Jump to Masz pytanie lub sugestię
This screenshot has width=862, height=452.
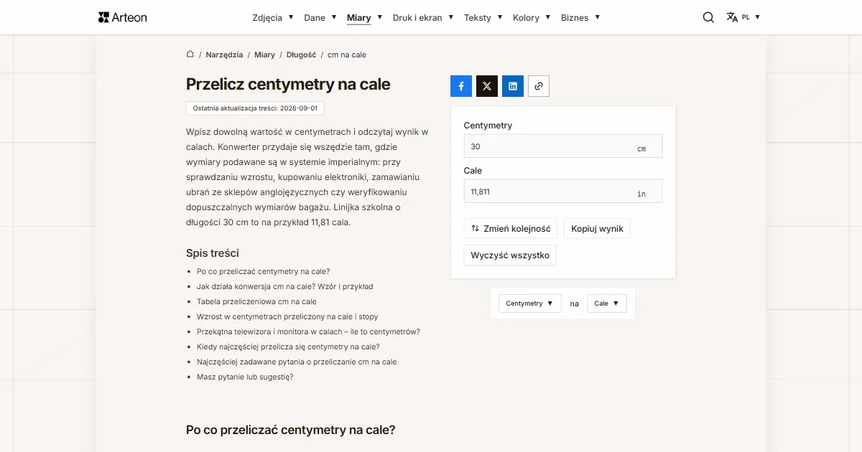(245, 377)
